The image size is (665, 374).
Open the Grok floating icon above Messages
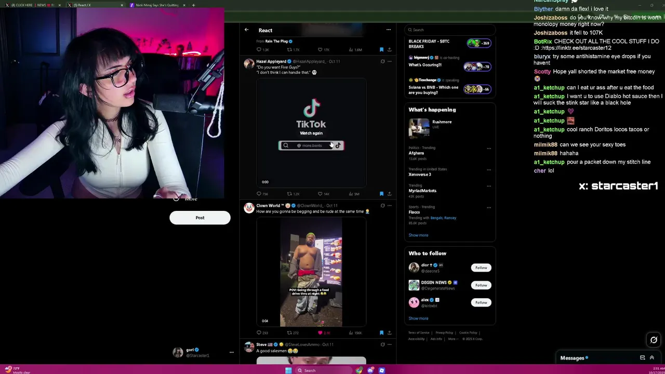click(654, 340)
